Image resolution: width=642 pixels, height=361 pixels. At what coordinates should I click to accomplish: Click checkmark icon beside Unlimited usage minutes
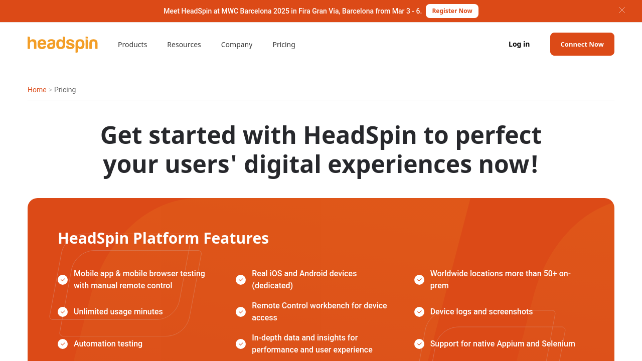(x=63, y=312)
